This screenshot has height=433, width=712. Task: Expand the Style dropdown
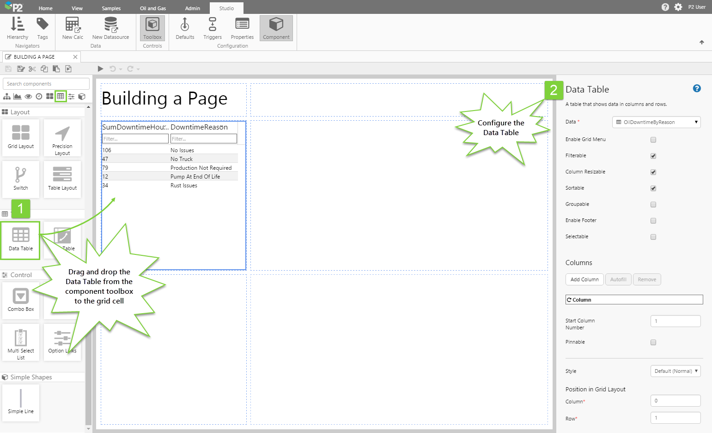675,371
